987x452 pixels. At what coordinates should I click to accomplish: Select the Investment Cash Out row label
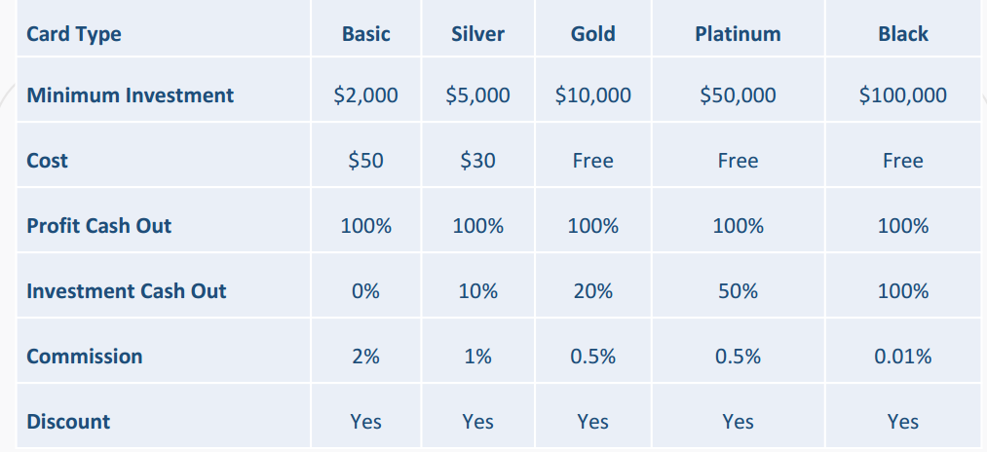127,291
